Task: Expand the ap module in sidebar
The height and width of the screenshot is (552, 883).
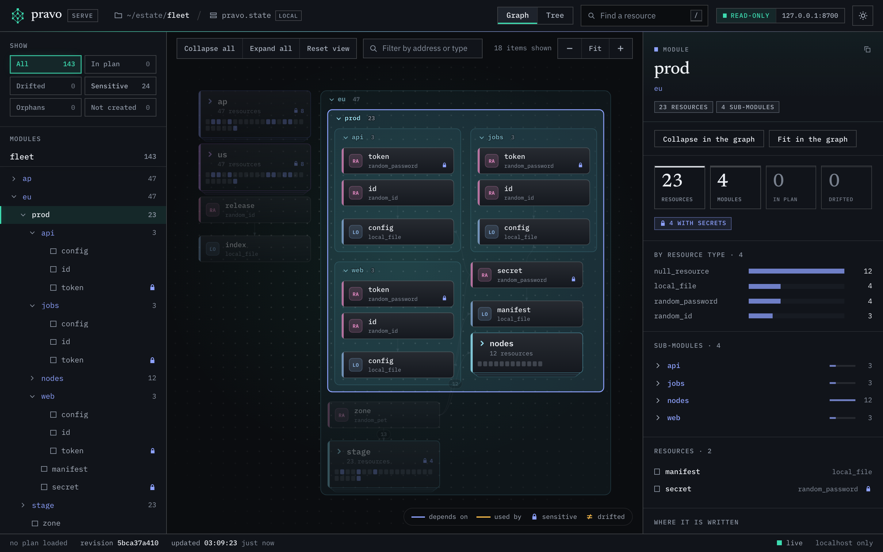Action: 14,178
